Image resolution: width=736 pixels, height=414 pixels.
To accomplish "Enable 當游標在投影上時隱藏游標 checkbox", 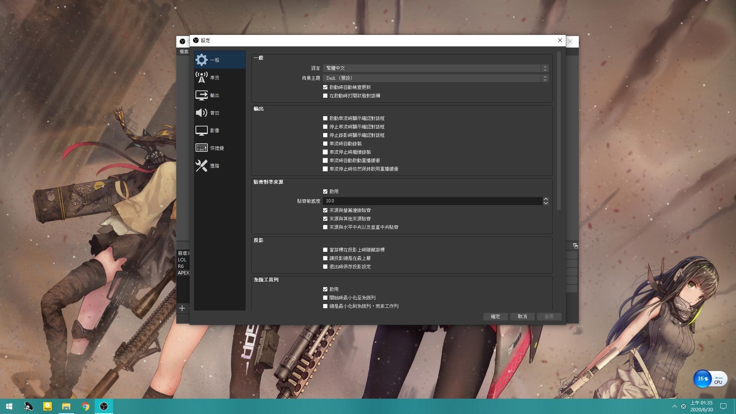I will pos(325,250).
